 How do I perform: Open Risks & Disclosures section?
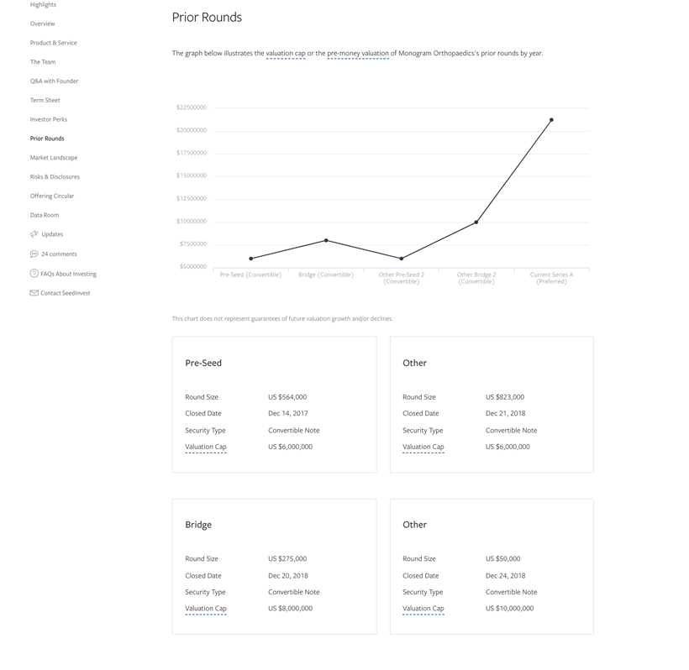click(55, 177)
